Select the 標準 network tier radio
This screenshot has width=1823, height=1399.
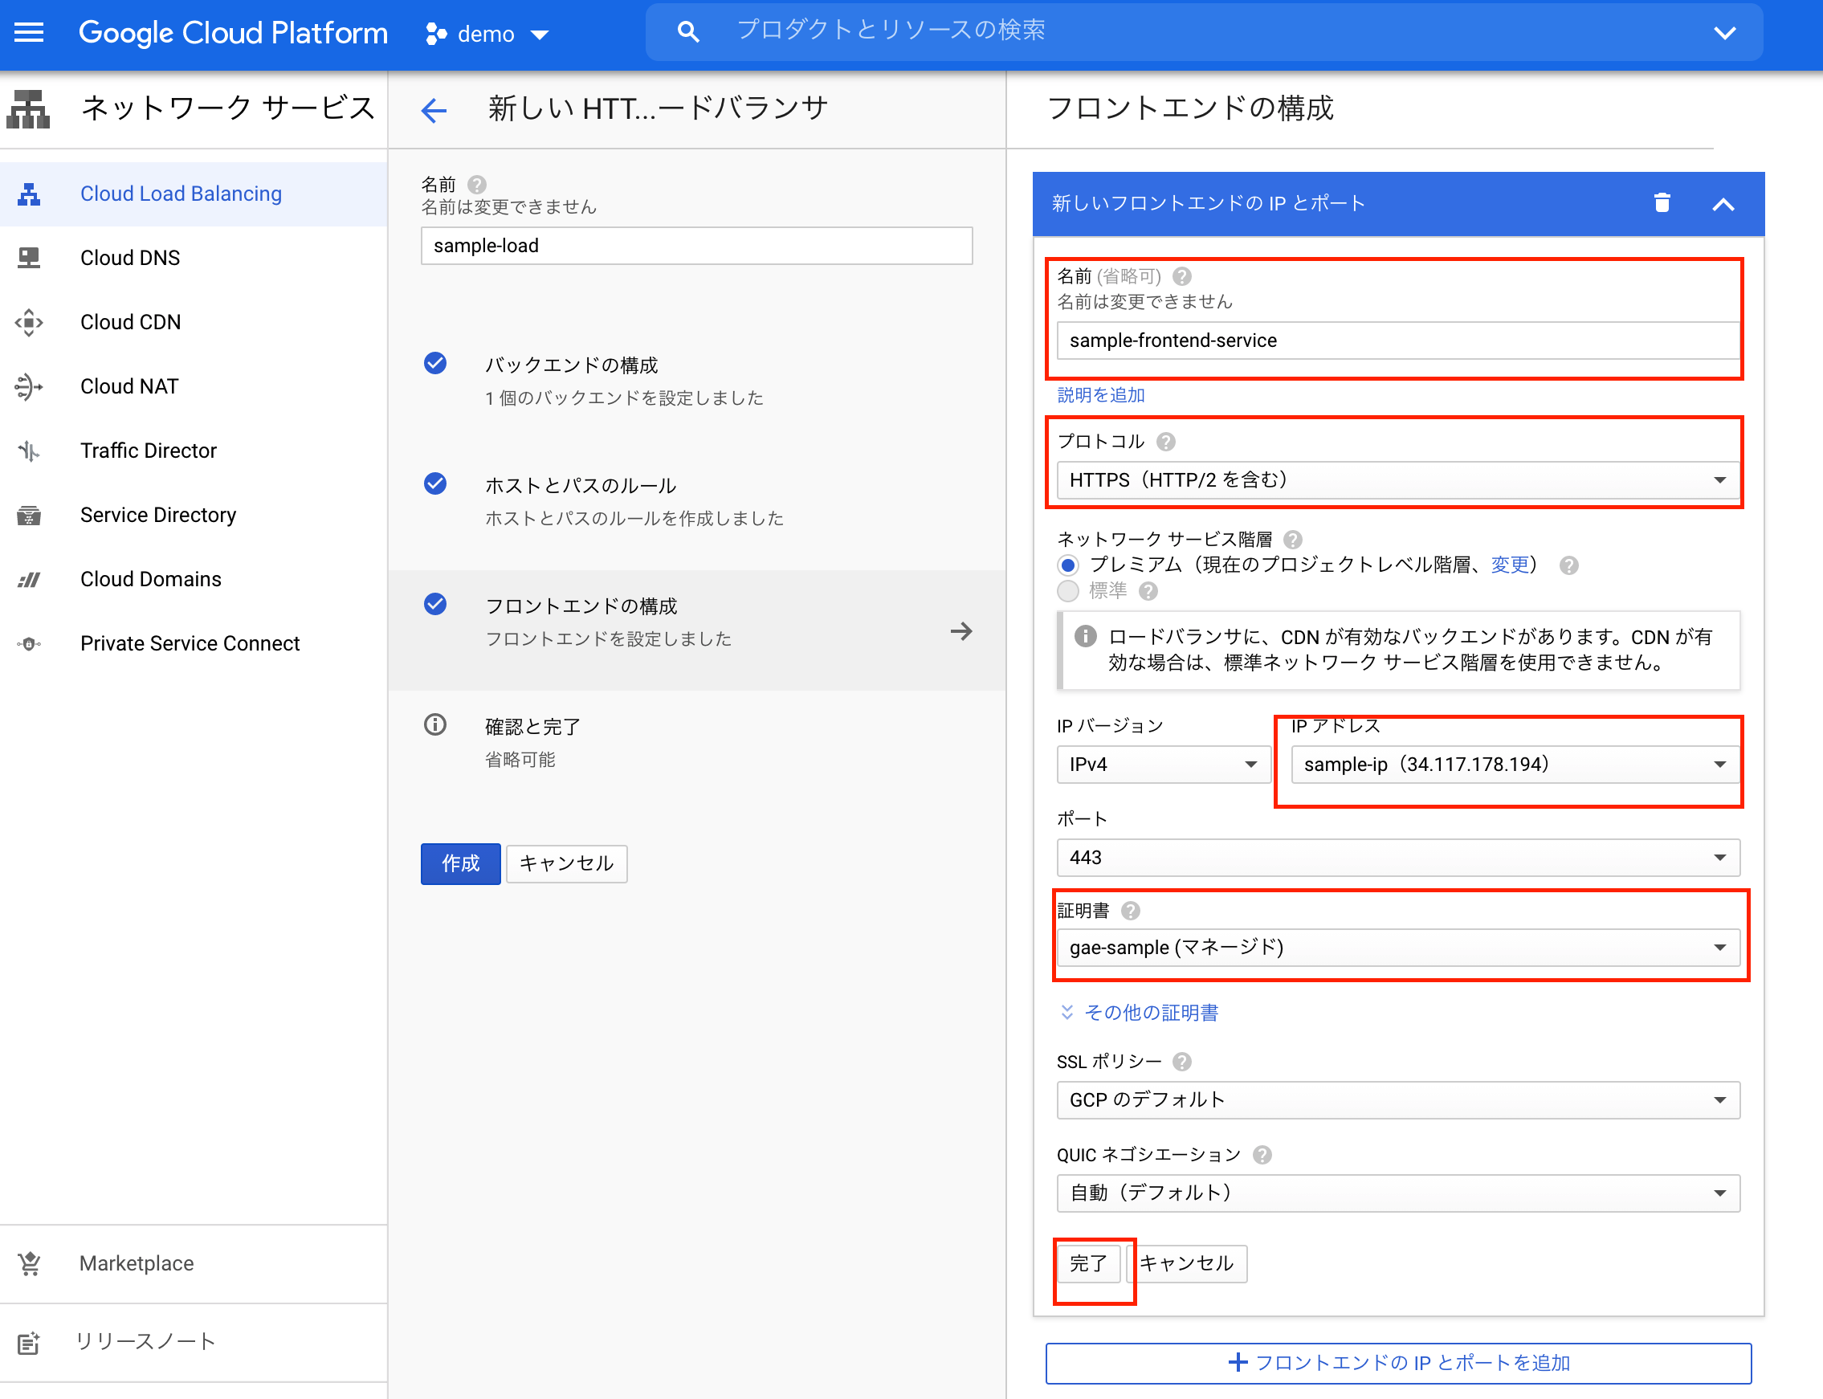point(1067,591)
